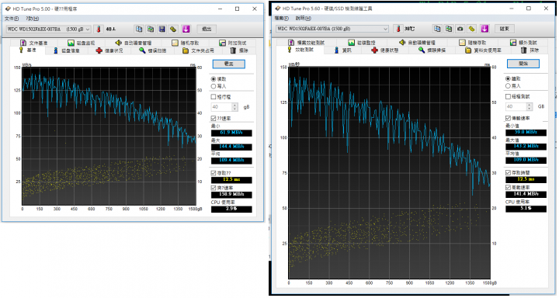Toggle Access time checkbox in HD Tune 5.00
559x298 pixels.
point(214,173)
